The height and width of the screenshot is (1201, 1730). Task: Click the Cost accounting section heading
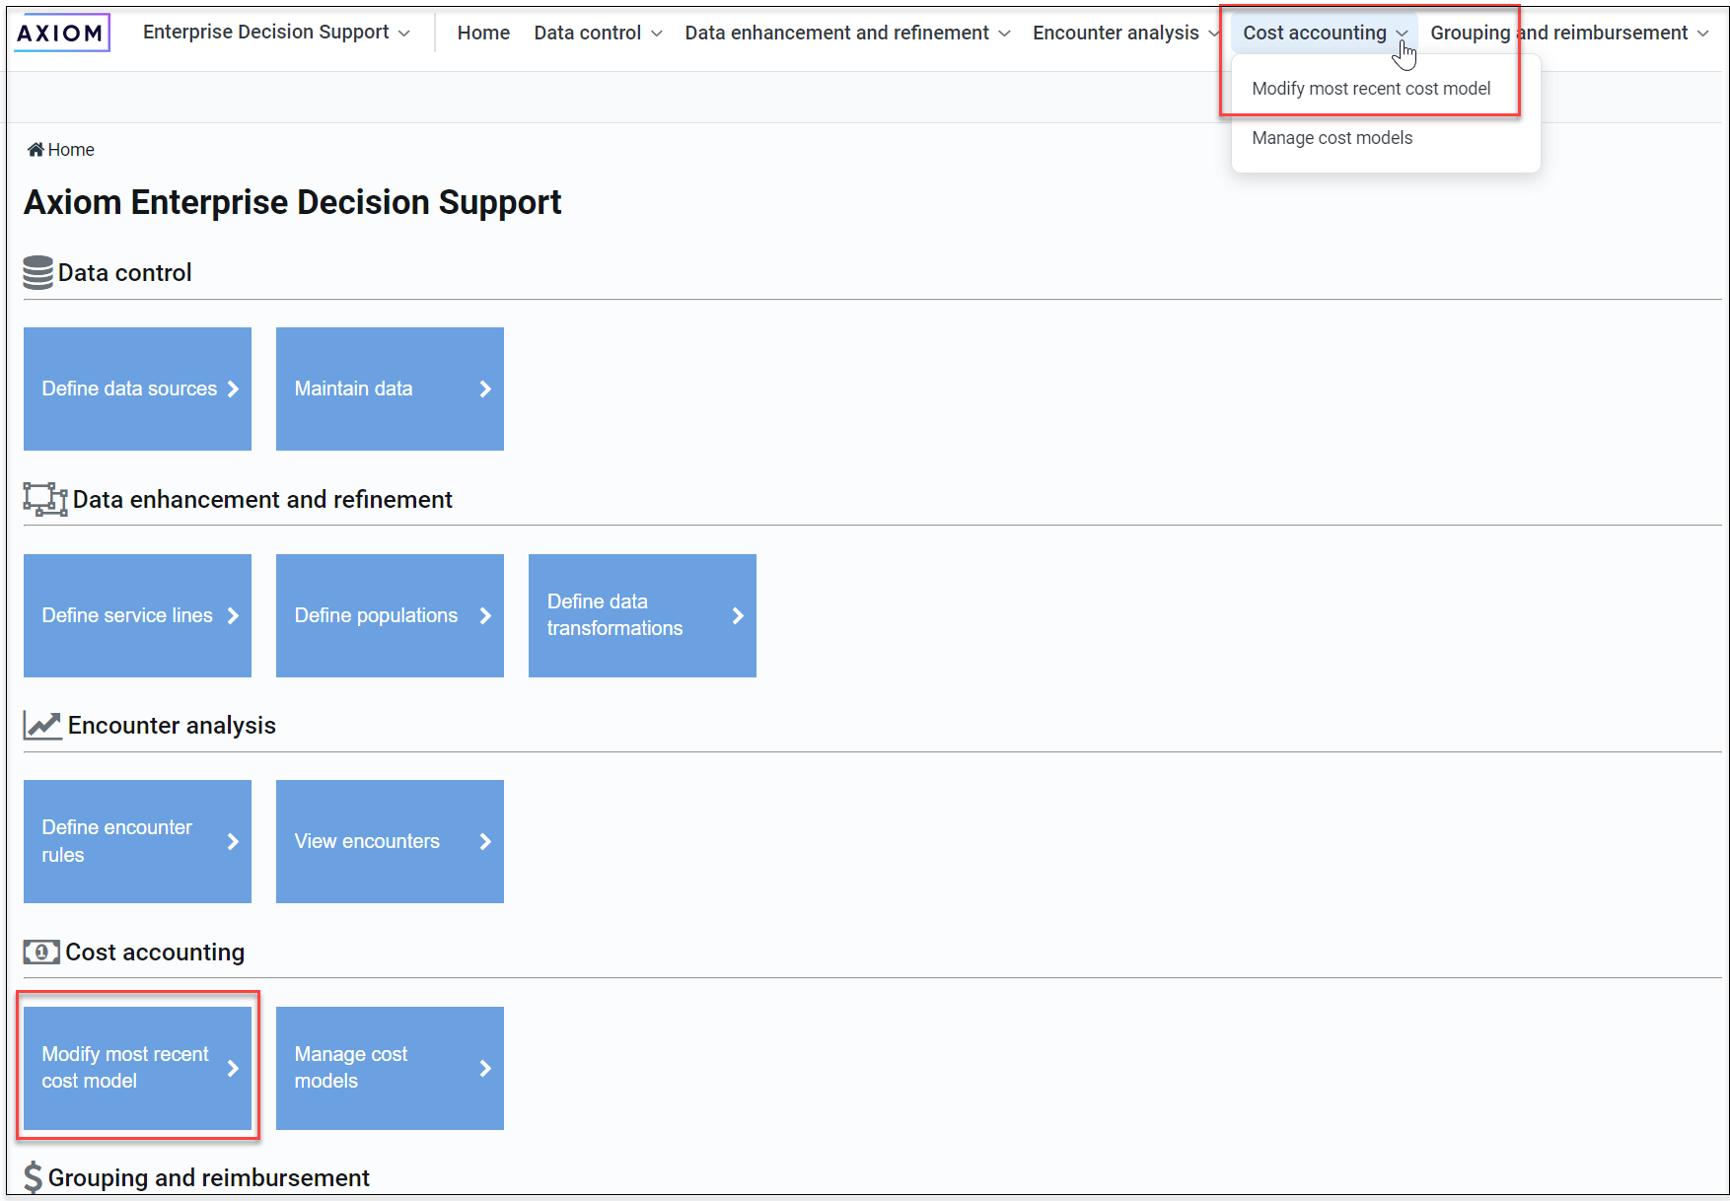155,953
